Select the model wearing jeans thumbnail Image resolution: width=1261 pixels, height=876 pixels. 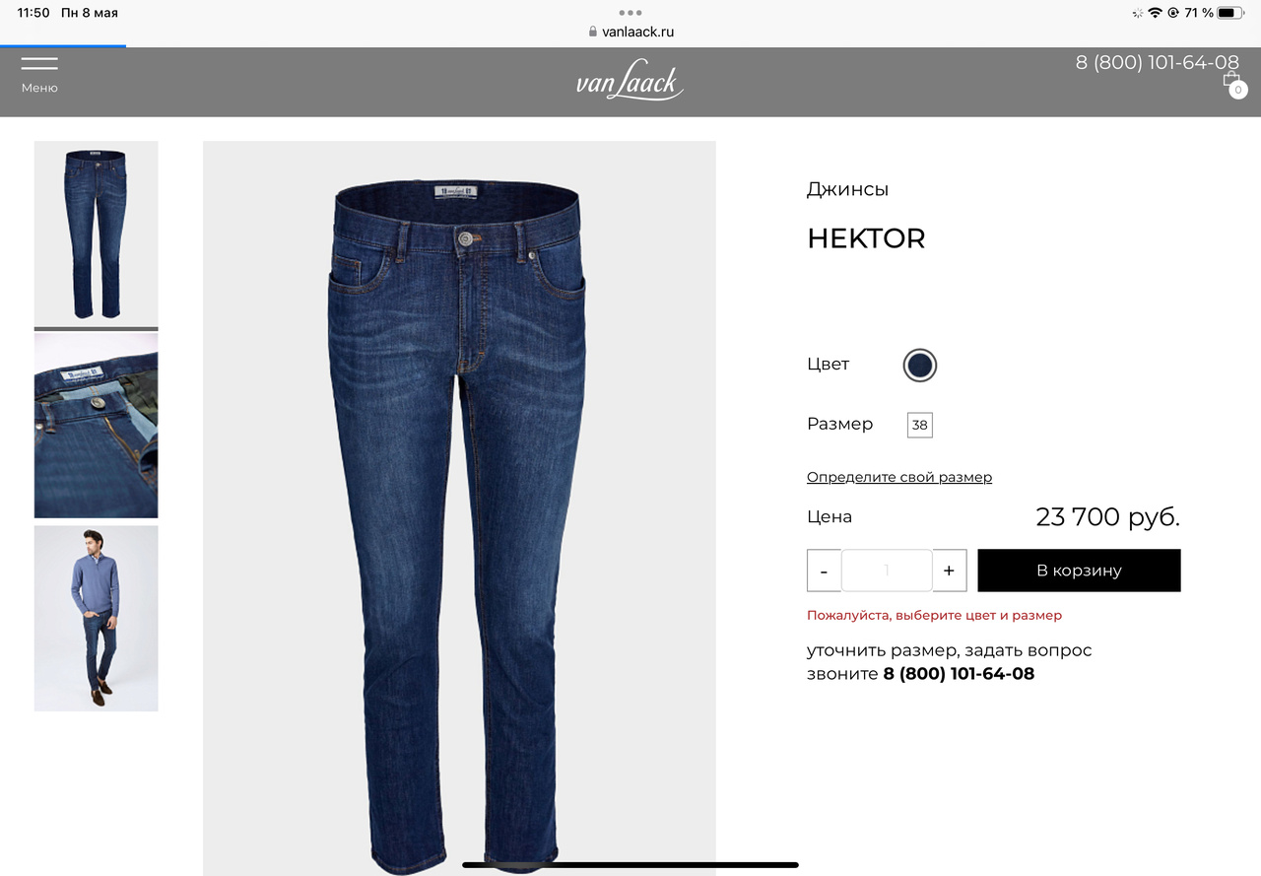coord(96,619)
